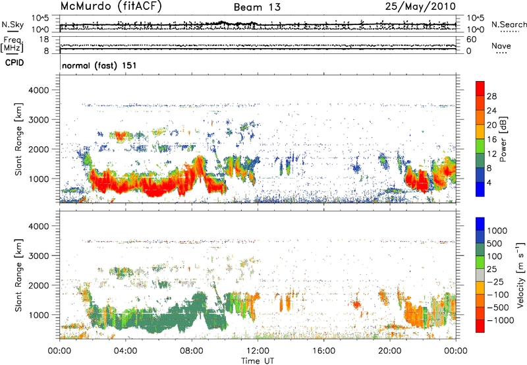Click the blue top segment of the Velocity bar
Viewport: 527px width, 365px height.
click(480, 224)
